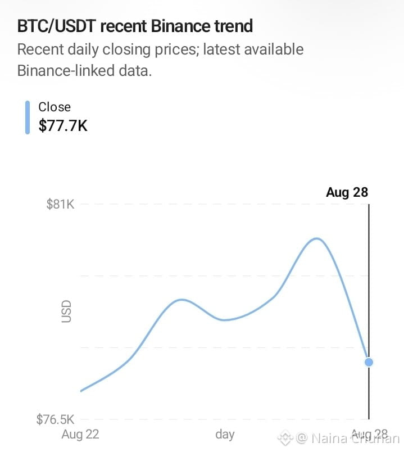The image size is (404, 452).
Task: Click the first smaller hump of the curve
Action: coord(181,300)
